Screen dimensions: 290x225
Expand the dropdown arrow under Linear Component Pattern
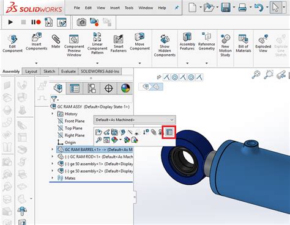(97, 63)
